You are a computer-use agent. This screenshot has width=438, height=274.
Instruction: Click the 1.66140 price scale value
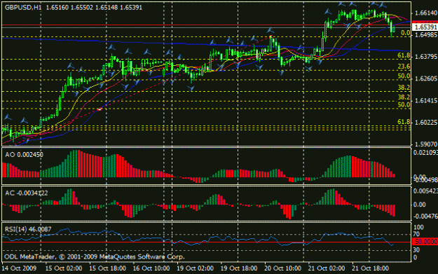pos(426,13)
